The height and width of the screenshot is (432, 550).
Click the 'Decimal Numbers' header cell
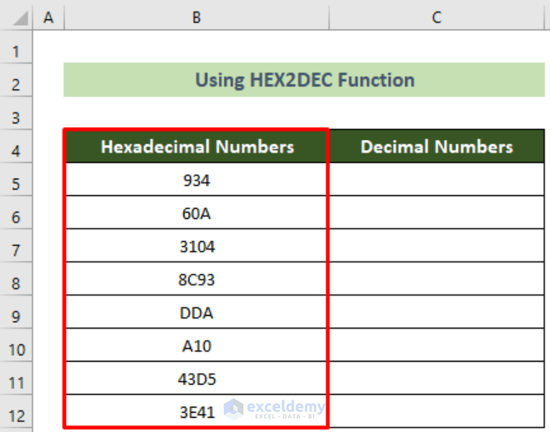[437, 146]
